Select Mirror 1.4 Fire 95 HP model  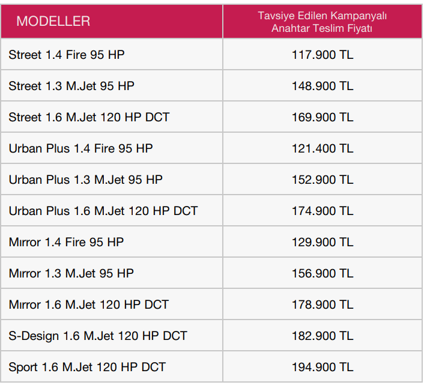66,242
